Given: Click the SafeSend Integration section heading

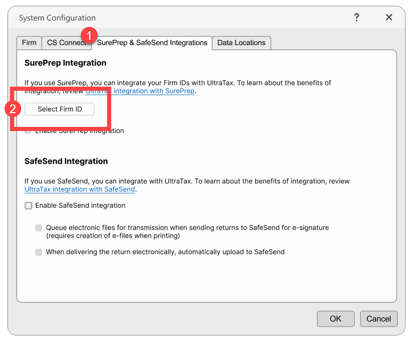Looking at the screenshot, I should (x=66, y=161).
